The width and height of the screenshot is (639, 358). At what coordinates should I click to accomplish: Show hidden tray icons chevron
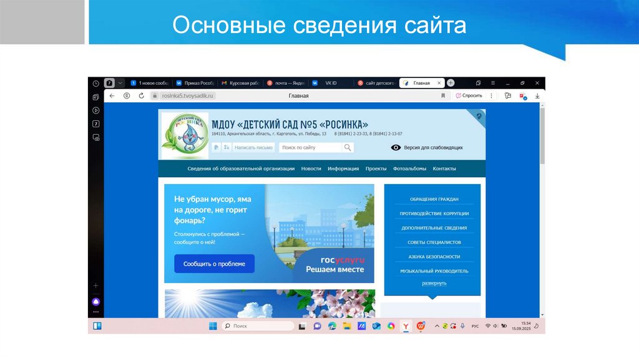coord(437,326)
